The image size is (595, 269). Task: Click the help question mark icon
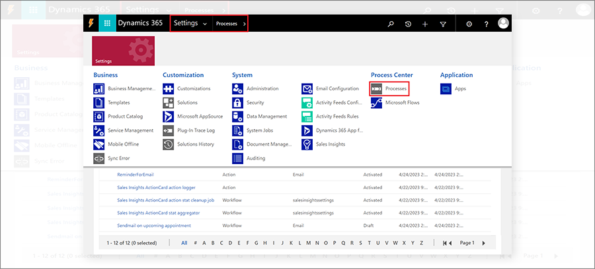pyautogui.click(x=486, y=24)
